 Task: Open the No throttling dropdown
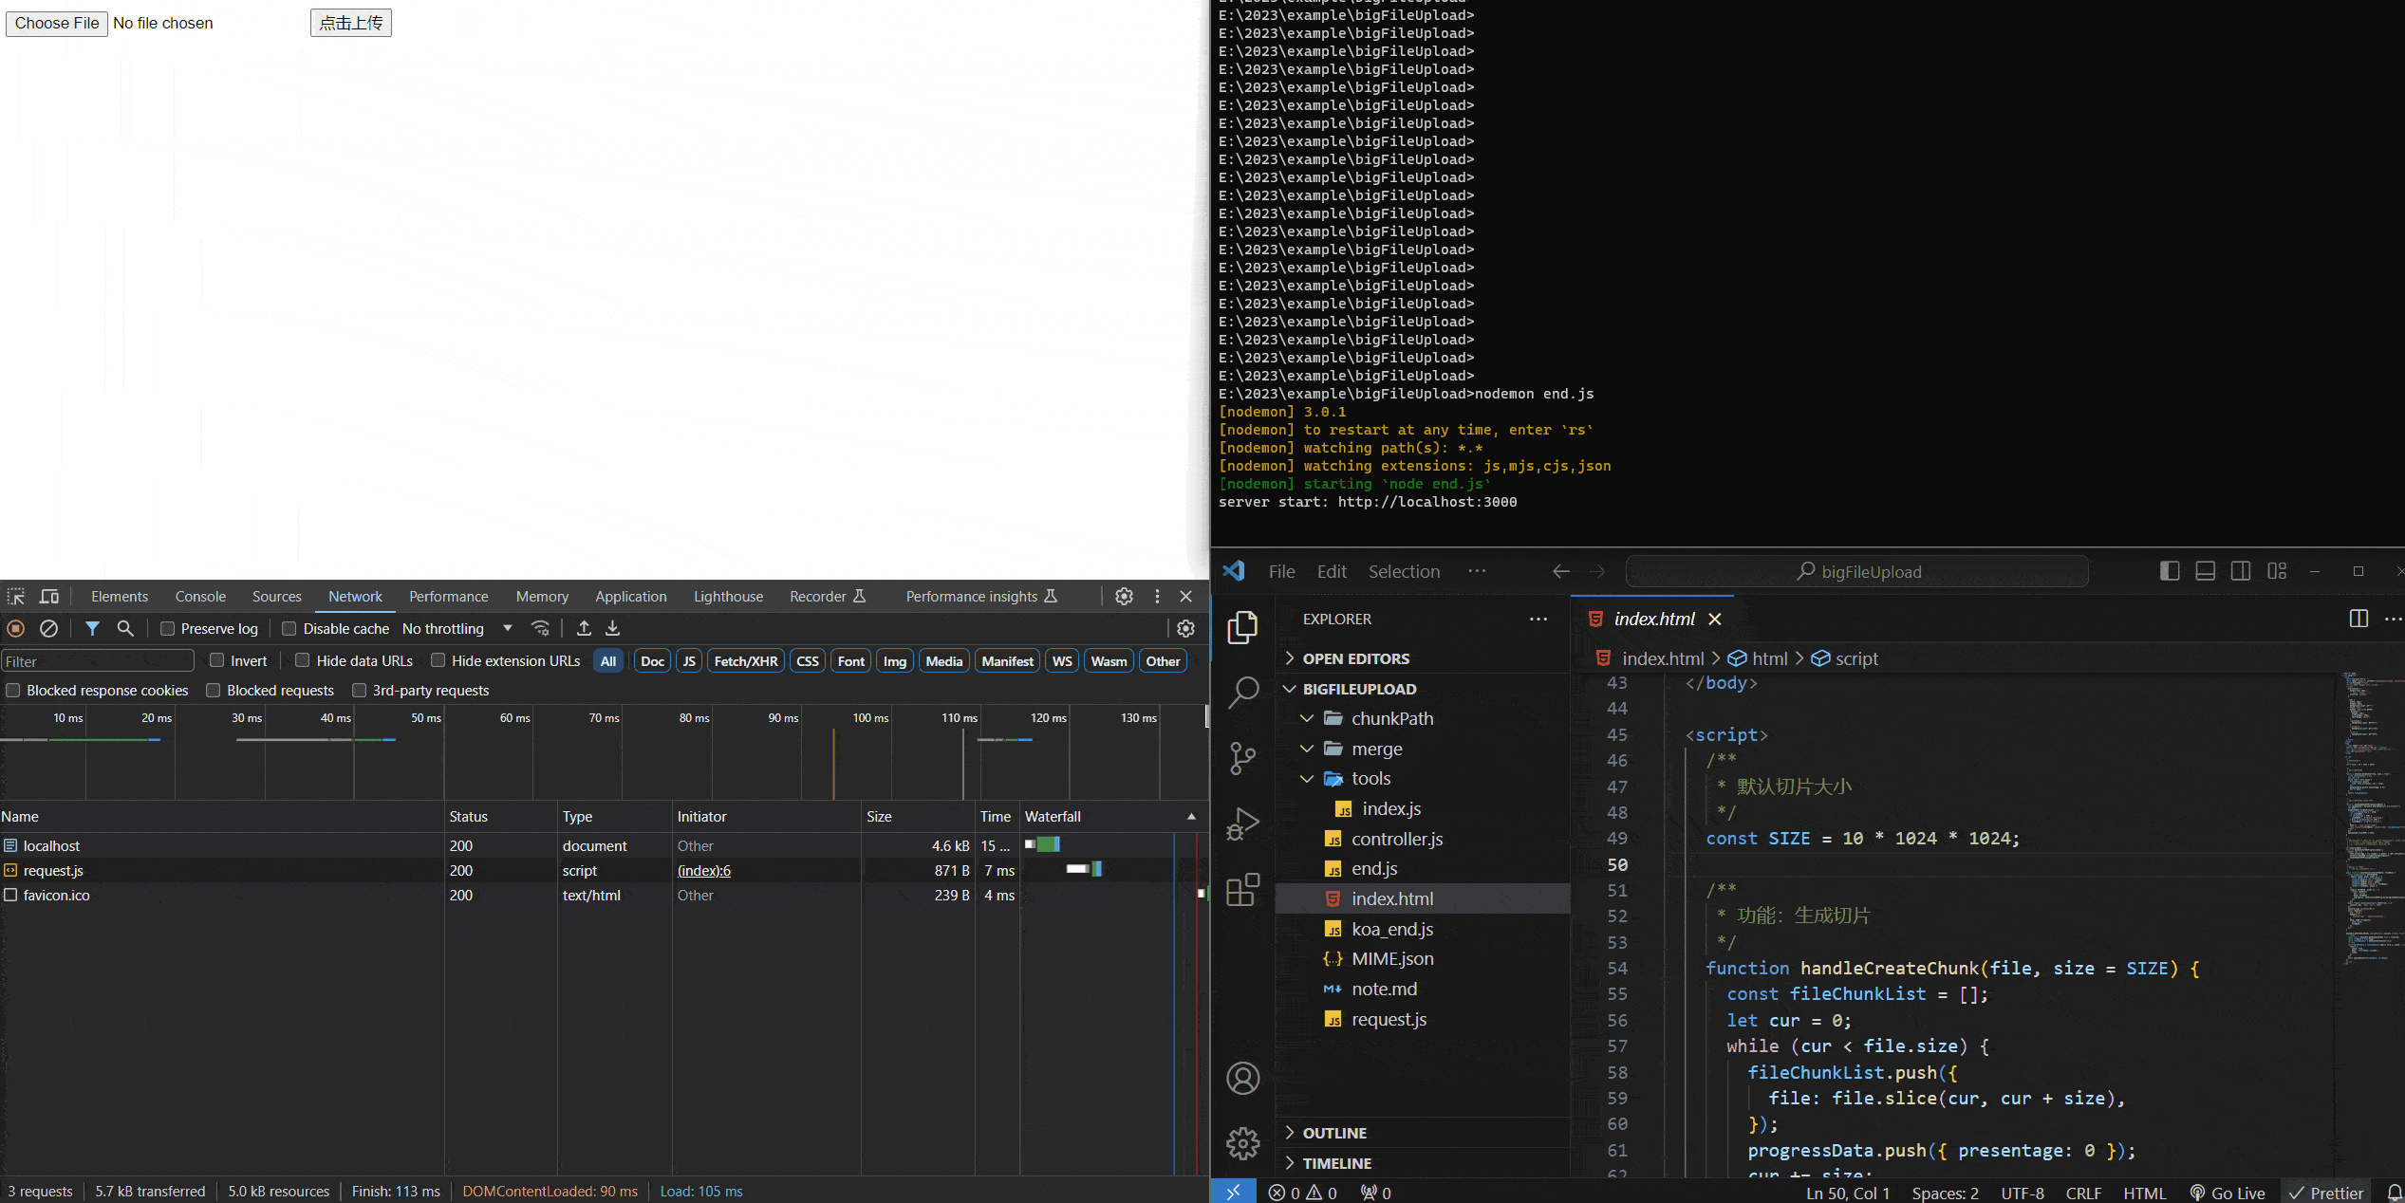[457, 628]
